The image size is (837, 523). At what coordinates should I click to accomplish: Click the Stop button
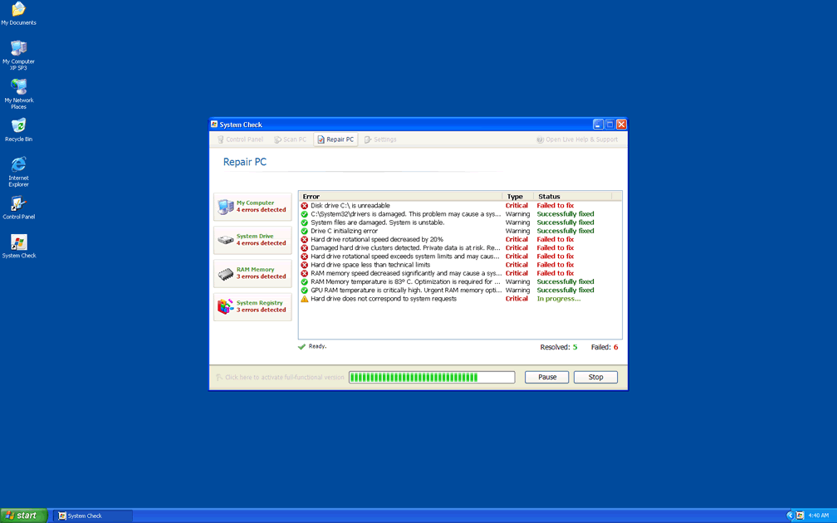(595, 377)
